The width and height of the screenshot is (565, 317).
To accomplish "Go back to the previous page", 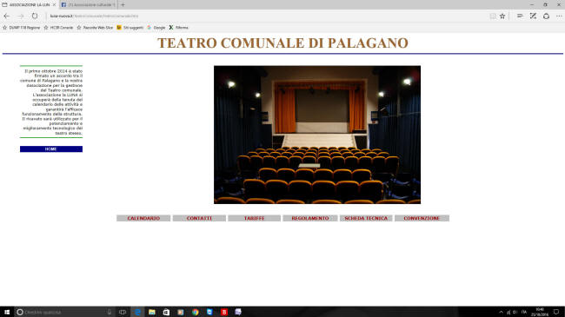I will (x=6, y=17).
